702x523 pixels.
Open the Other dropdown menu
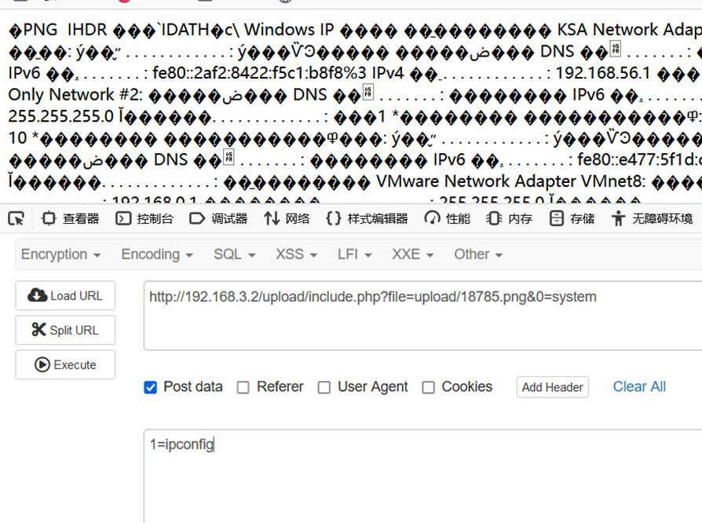tap(478, 254)
